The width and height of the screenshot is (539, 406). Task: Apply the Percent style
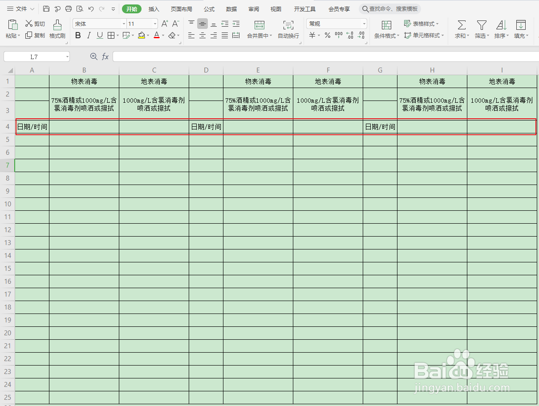point(328,36)
